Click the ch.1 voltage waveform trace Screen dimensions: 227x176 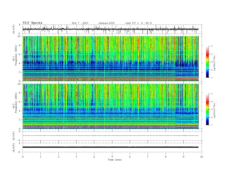click(110, 29)
